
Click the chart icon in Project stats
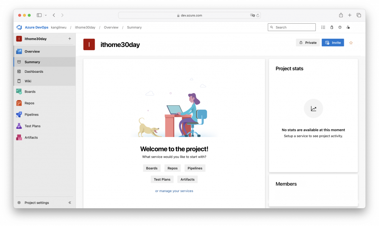[x=313, y=109]
